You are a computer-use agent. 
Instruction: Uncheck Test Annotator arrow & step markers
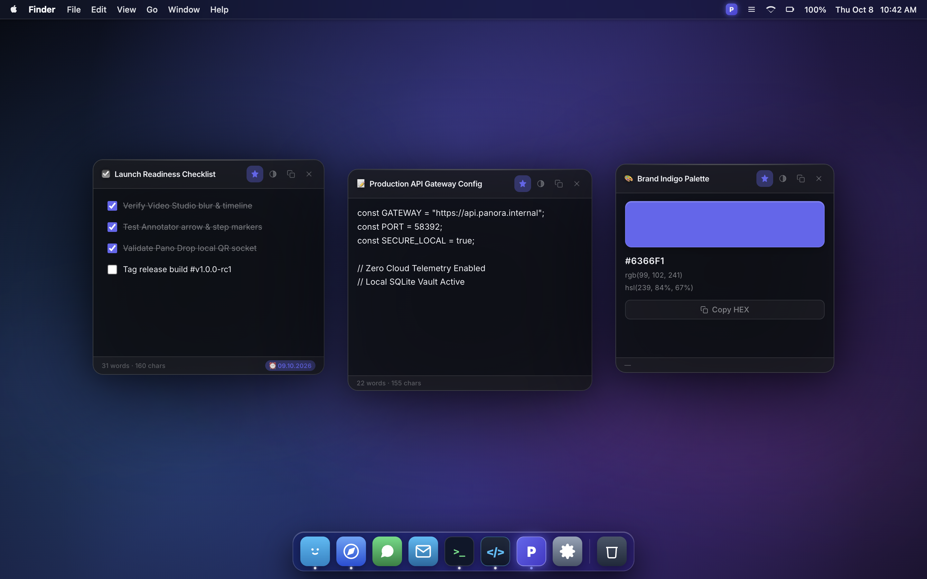(x=112, y=227)
